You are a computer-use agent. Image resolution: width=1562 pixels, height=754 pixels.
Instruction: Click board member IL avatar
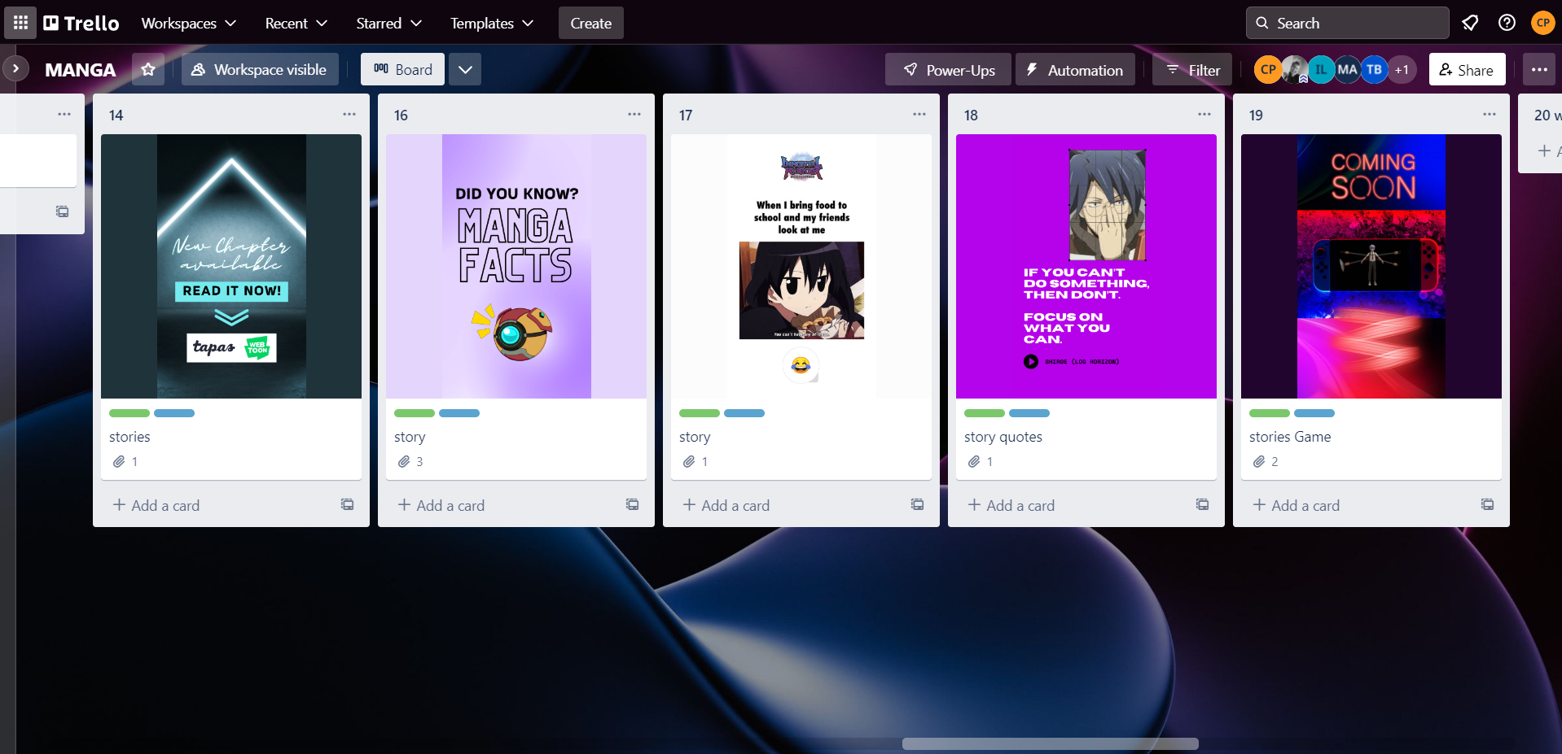[x=1321, y=70]
